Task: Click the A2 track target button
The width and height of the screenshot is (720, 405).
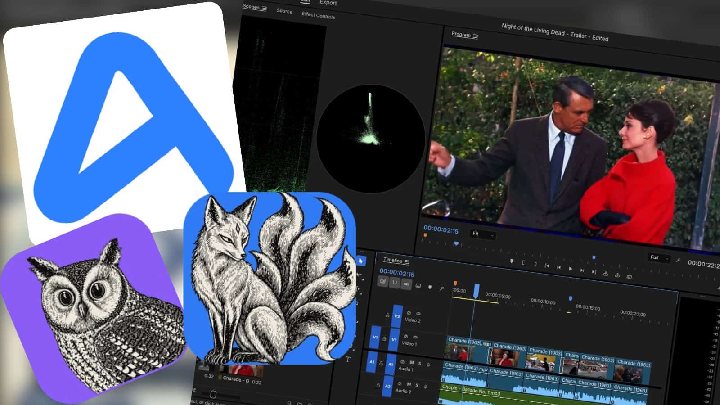Action: coord(387,386)
